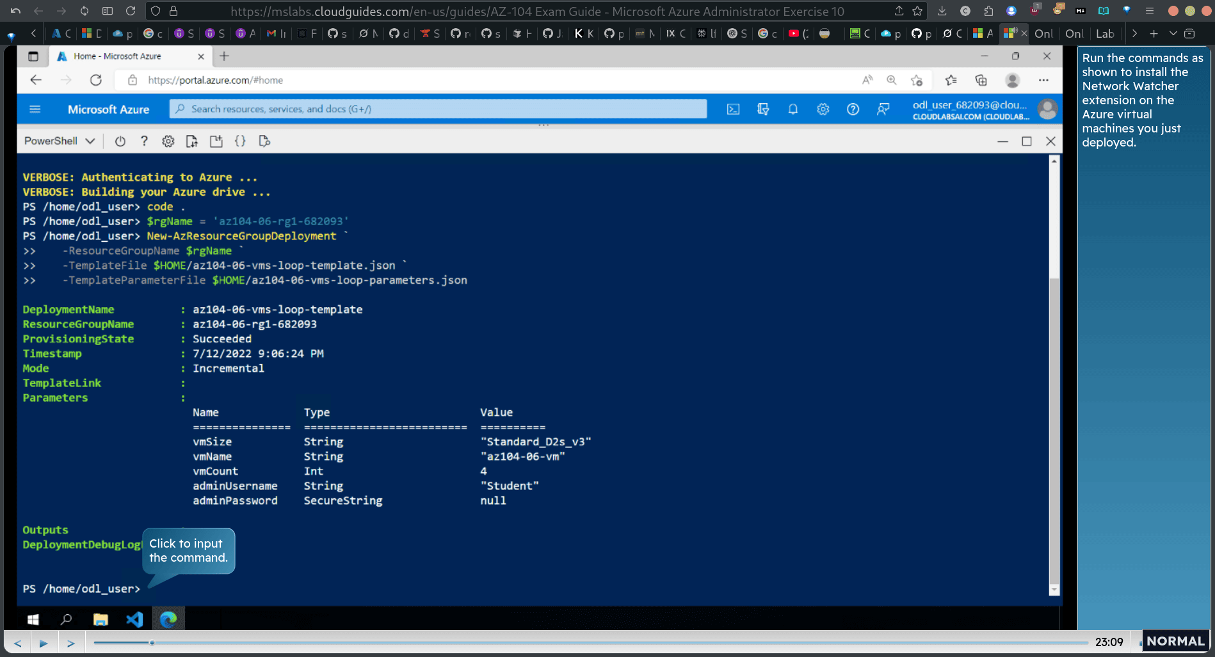Open Cloud Shell editor curly braces icon

click(240, 141)
